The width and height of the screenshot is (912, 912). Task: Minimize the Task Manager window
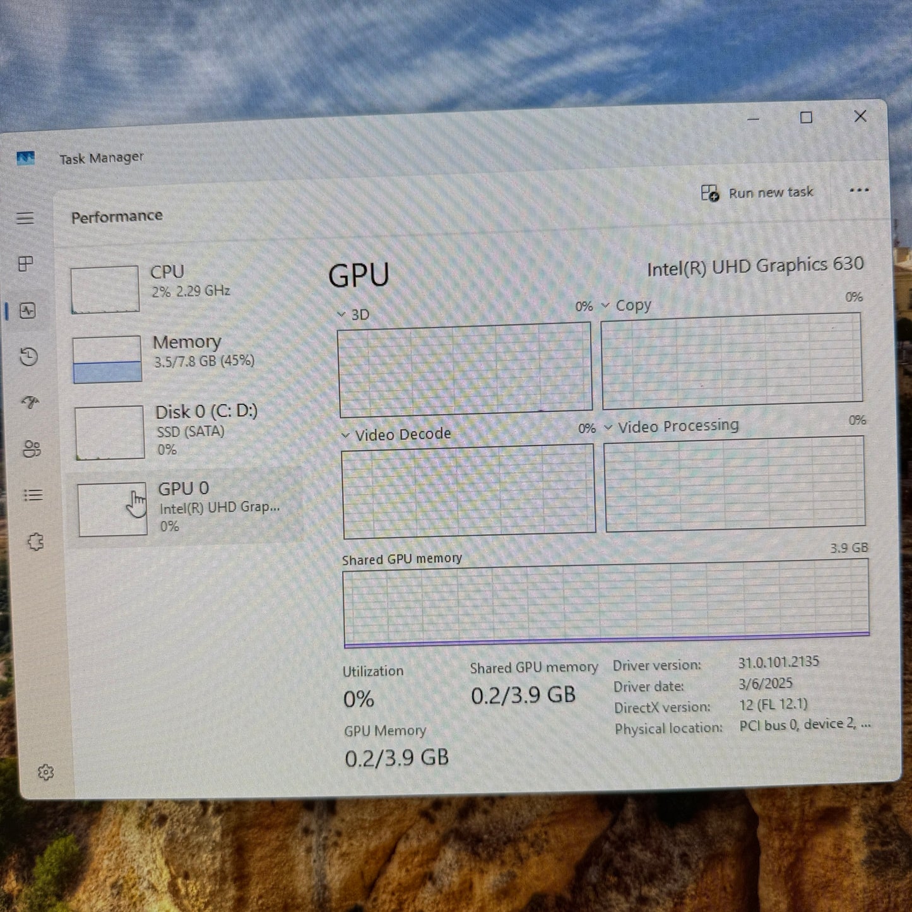click(753, 119)
